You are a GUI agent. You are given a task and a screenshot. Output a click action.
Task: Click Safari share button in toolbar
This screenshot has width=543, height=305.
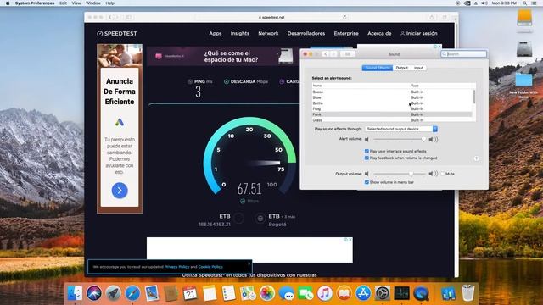(432, 17)
